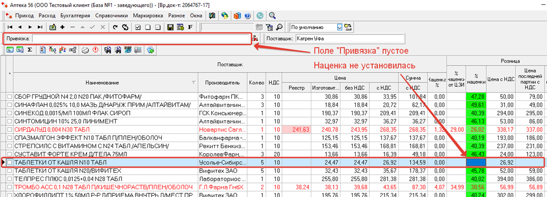Open the По умолчанию dropdown
The image size is (547, 197).
tap(340, 27)
